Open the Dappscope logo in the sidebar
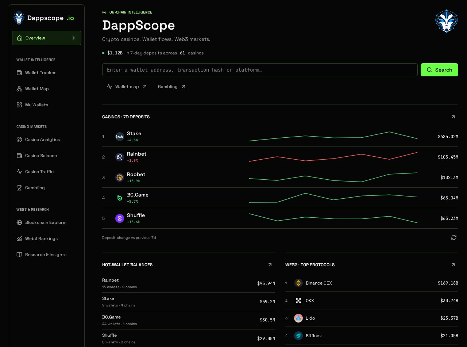Viewport: 467px width, 347px height. [44, 18]
